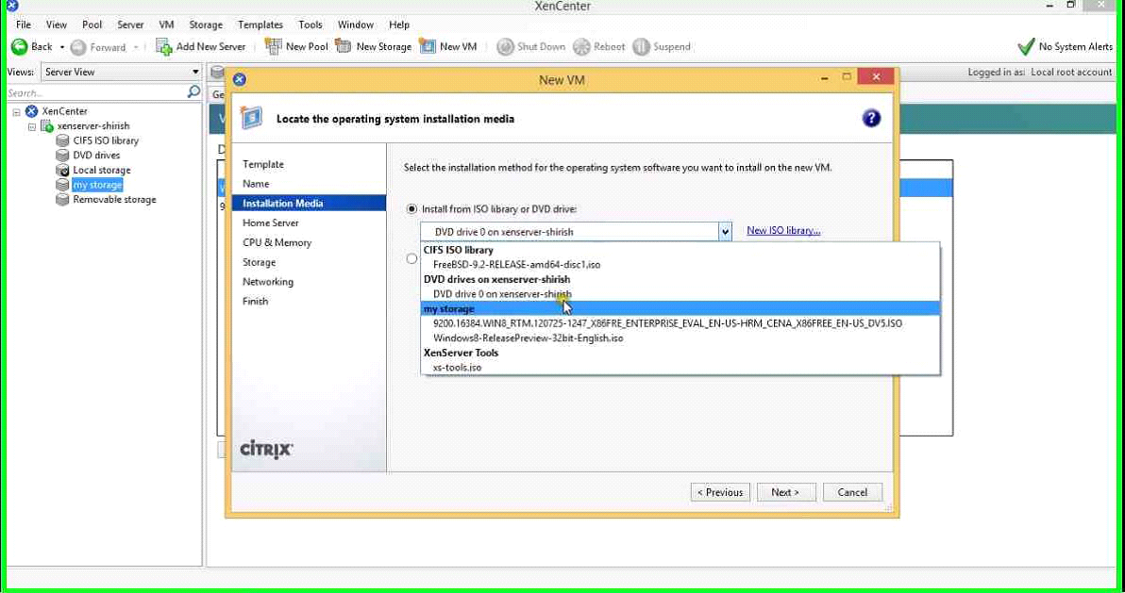Click the Reboot toolbar icon

(x=582, y=46)
